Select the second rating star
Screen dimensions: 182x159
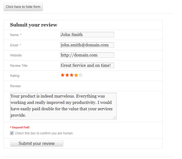[x=67, y=75]
